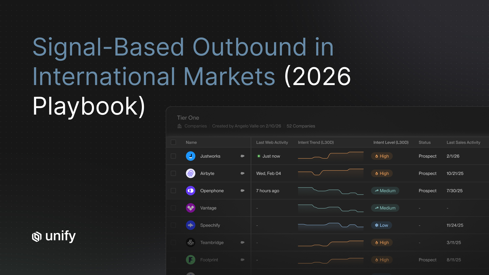This screenshot has height=275, width=489.
Task: Sort by Intent Trend (L30D) column header
Action: 316,143
